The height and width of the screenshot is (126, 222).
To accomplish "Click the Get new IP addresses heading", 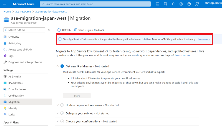I will click(x=79, y=66).
